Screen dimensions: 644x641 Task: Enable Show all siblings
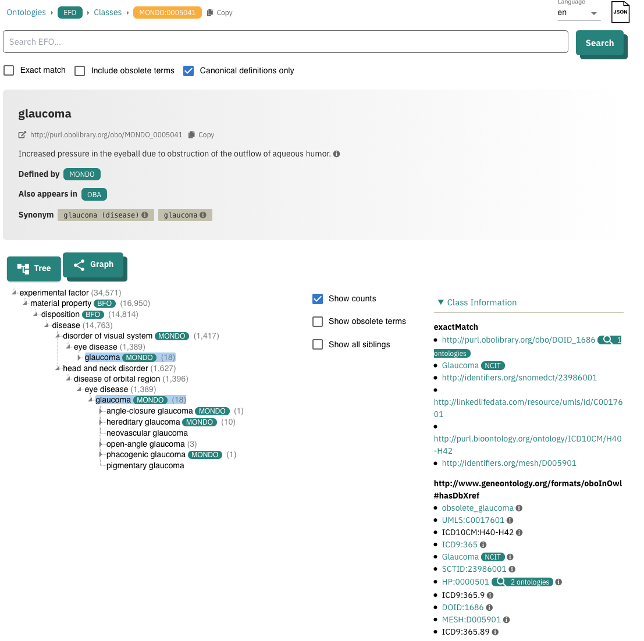[318, 344]
